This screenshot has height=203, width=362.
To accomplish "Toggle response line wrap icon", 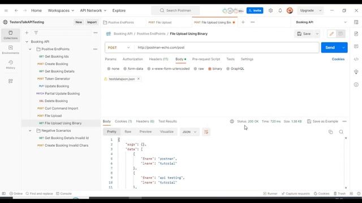I will tap(206, 132).
